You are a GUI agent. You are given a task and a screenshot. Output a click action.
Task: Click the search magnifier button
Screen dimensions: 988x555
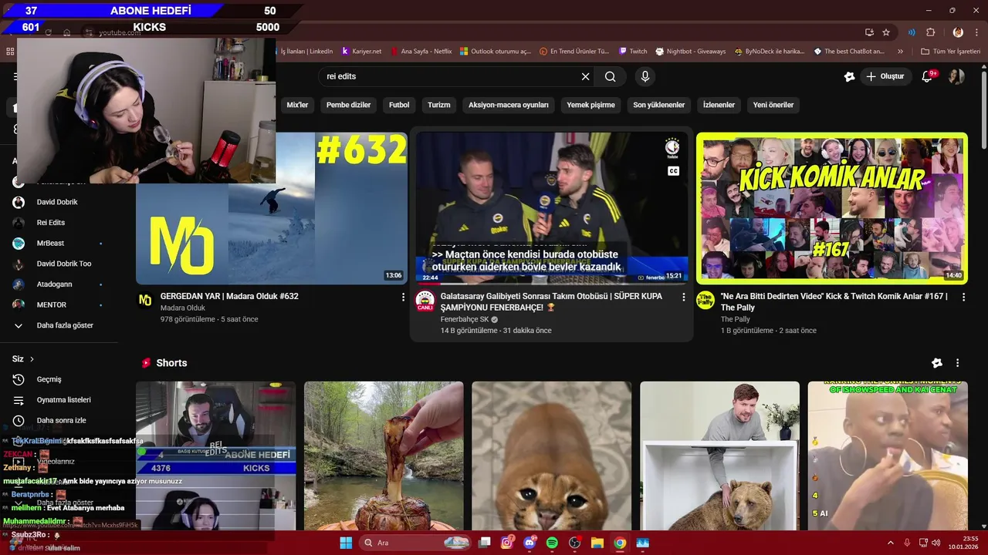click(x=610, y=76)
